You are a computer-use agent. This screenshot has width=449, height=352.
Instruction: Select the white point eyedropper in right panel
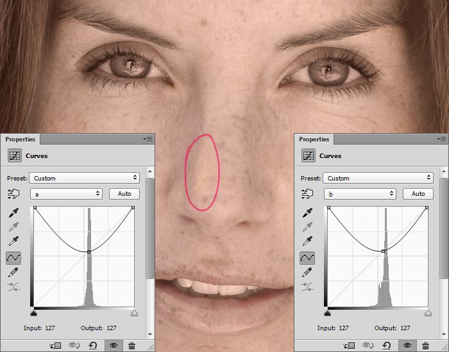click(307, 242)
